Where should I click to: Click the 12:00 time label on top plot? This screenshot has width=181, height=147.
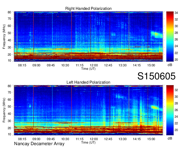[94, 65]
